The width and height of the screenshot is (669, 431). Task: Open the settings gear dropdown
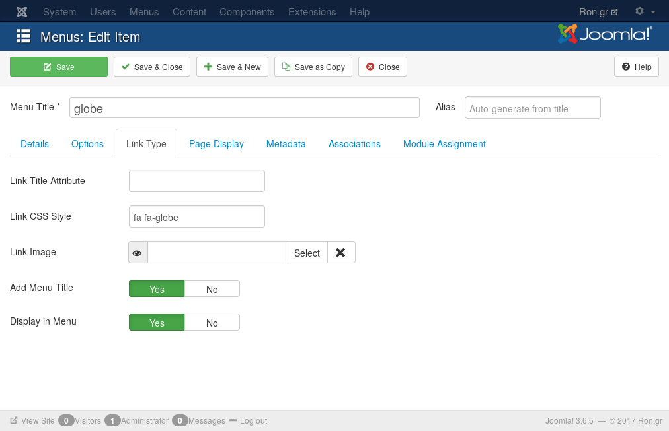tap(645, 11)
